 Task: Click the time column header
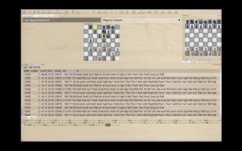coord(50,71)
